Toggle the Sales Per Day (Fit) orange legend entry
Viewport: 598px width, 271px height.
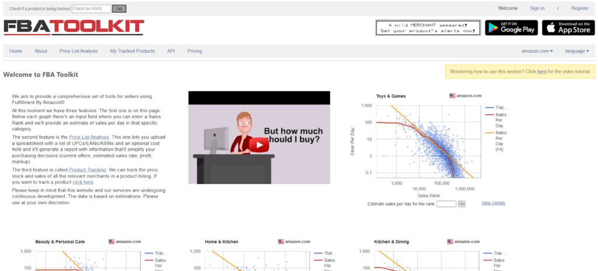point(500,141)
